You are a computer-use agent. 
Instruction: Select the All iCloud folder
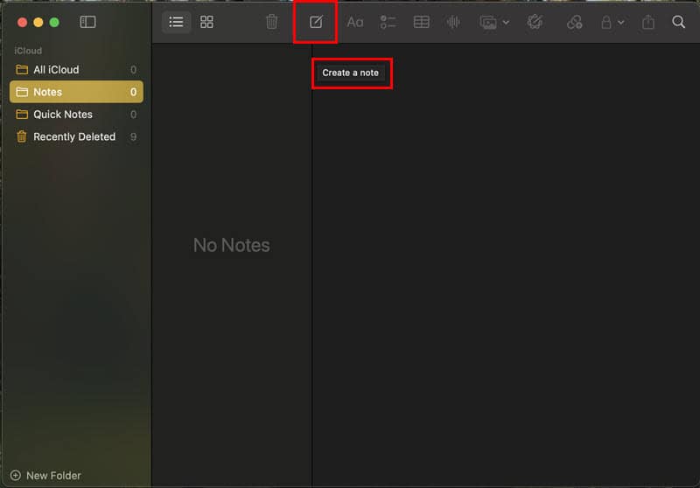pos(56,69)
